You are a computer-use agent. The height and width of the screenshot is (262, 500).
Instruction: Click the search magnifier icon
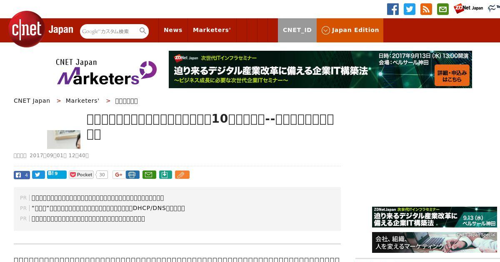pyautogui.click(x=143, y=31)
